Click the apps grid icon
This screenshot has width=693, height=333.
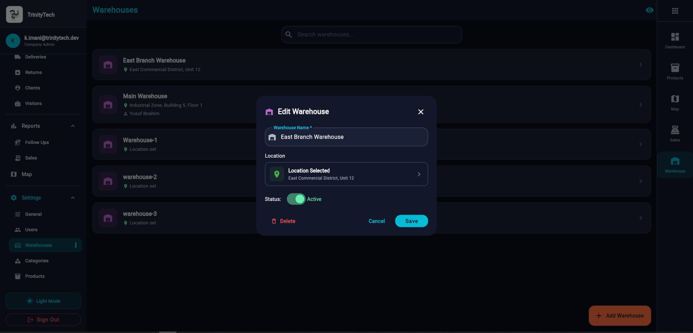675,11
